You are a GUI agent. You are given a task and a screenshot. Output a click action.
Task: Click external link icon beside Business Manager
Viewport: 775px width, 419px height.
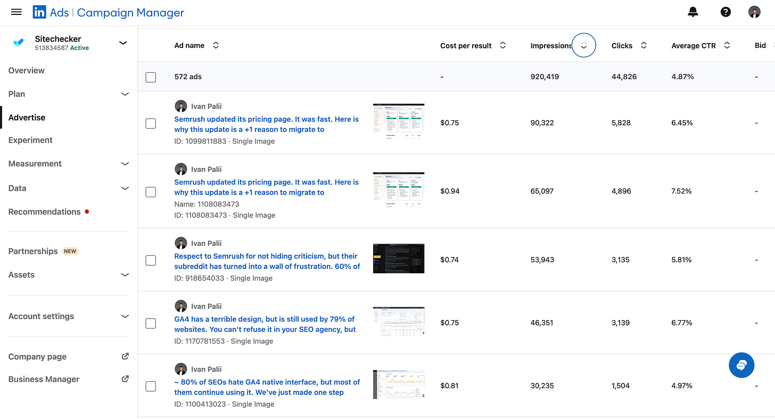tap(125, 379)
